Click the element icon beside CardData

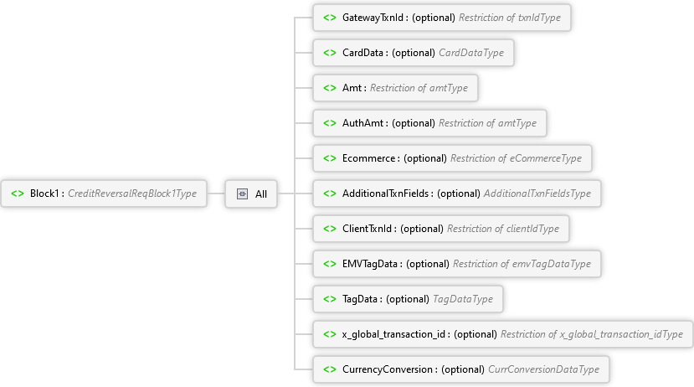click(330, 53)
